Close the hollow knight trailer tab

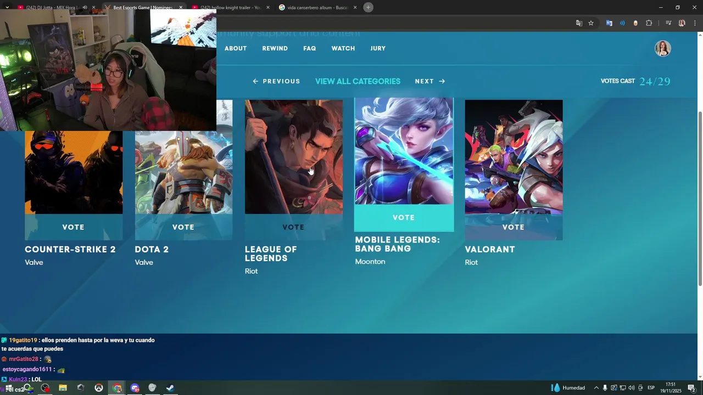point(268,8)
